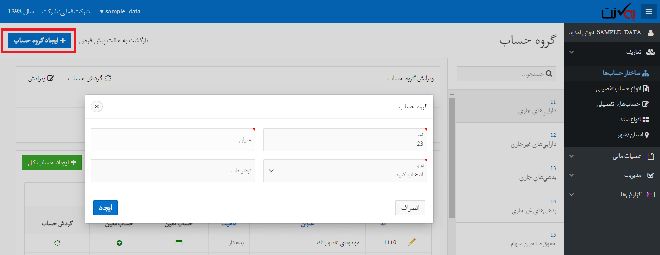Click the ماهیت column header
The height and width of the screenshot is (255, 660).
[x=229, y=224]
